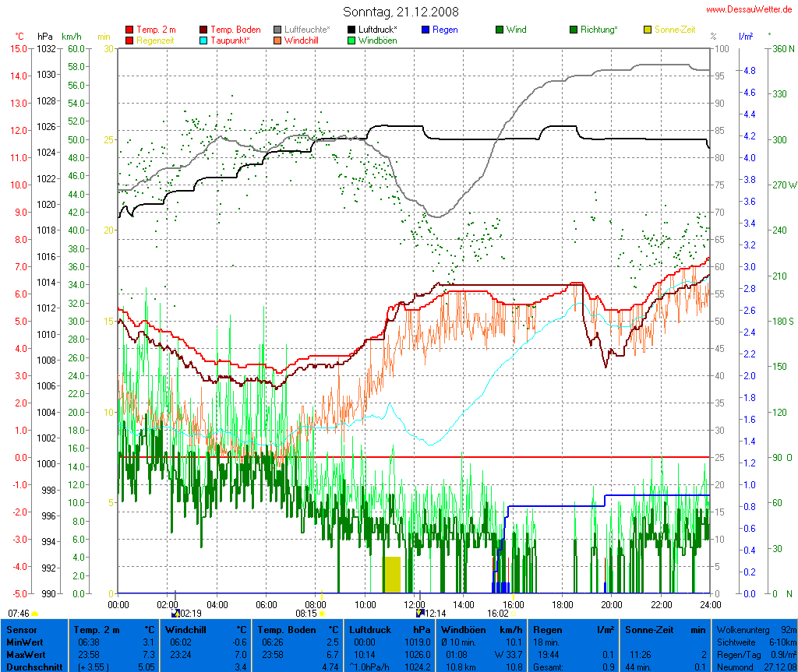798x672 pixels.
Task: Click the yellow sunshine bar in chart
Action: [390, 575]
